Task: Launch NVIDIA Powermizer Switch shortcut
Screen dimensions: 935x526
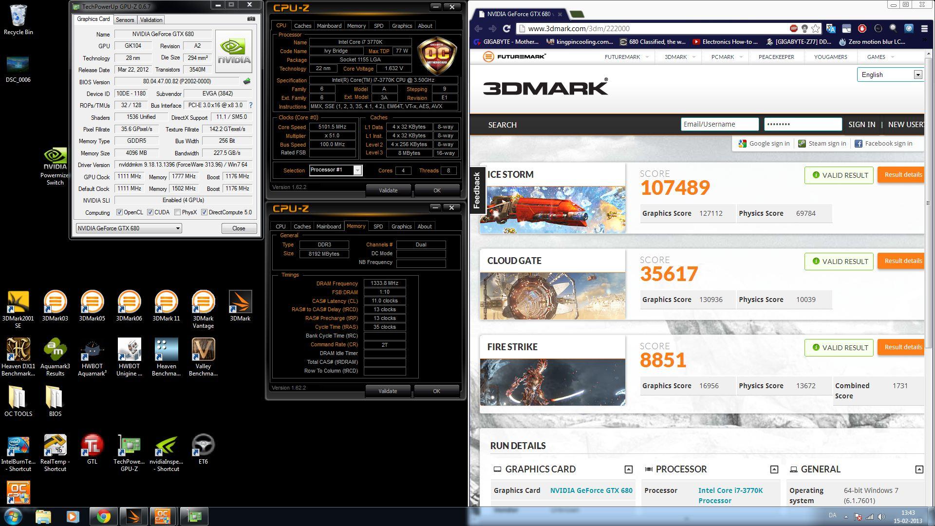Action: point(55,167)
